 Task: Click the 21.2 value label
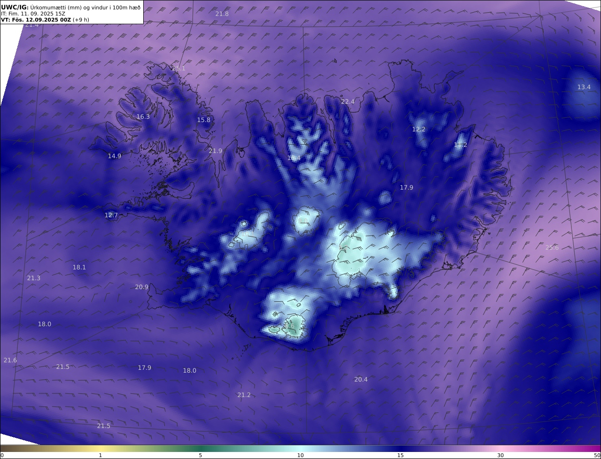pos(244,395)
